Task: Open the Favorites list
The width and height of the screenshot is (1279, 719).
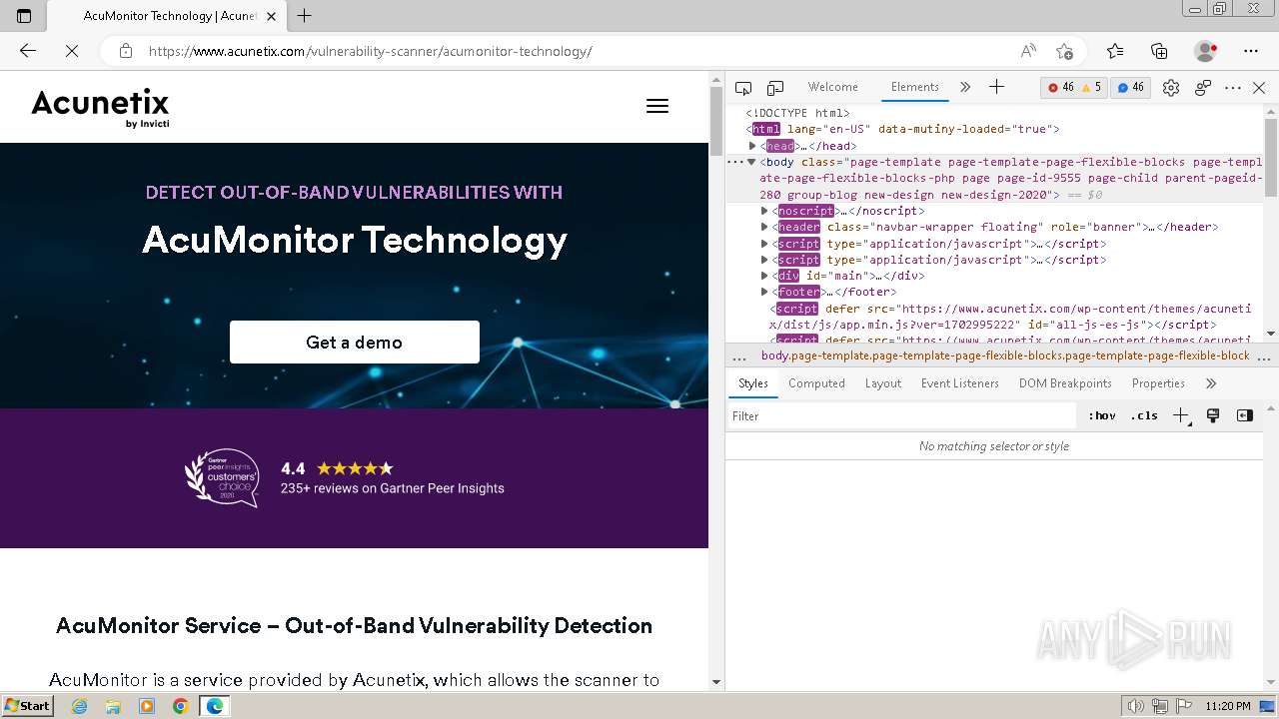Action: [1115, 51]
